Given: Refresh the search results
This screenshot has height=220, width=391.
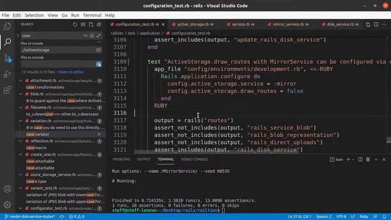Looking at the screenshot, I should pos(75,24).
